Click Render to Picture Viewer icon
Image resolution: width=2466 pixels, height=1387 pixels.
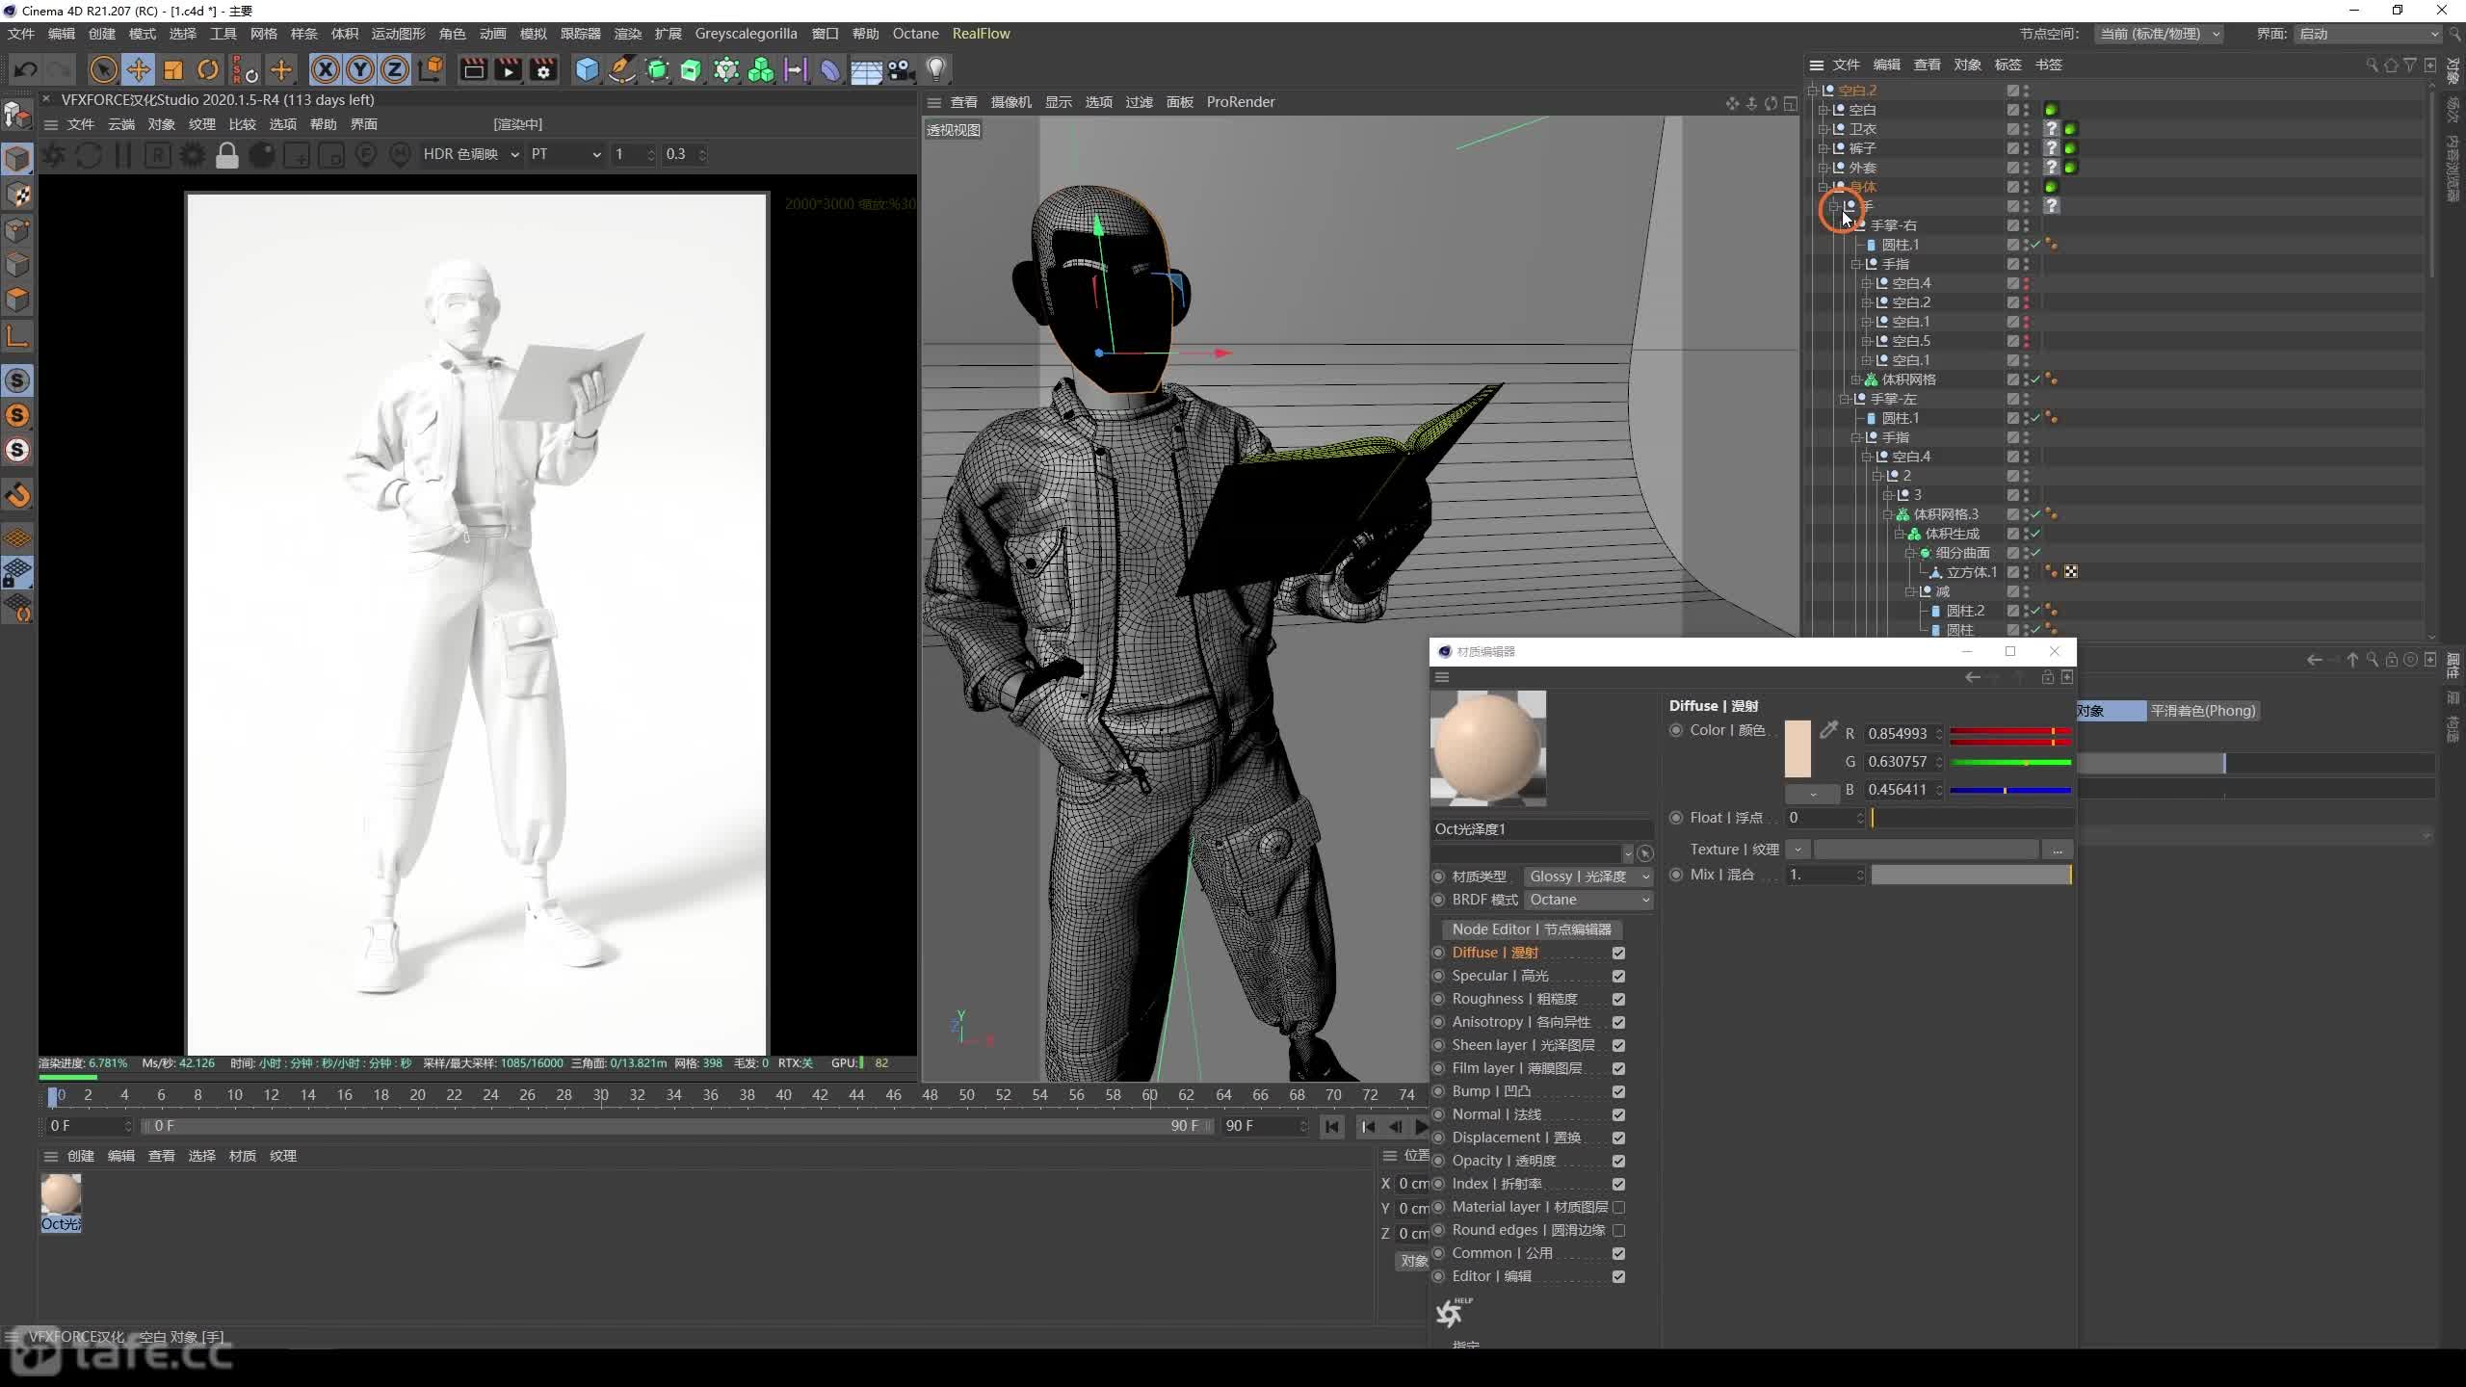click(508, 69)
